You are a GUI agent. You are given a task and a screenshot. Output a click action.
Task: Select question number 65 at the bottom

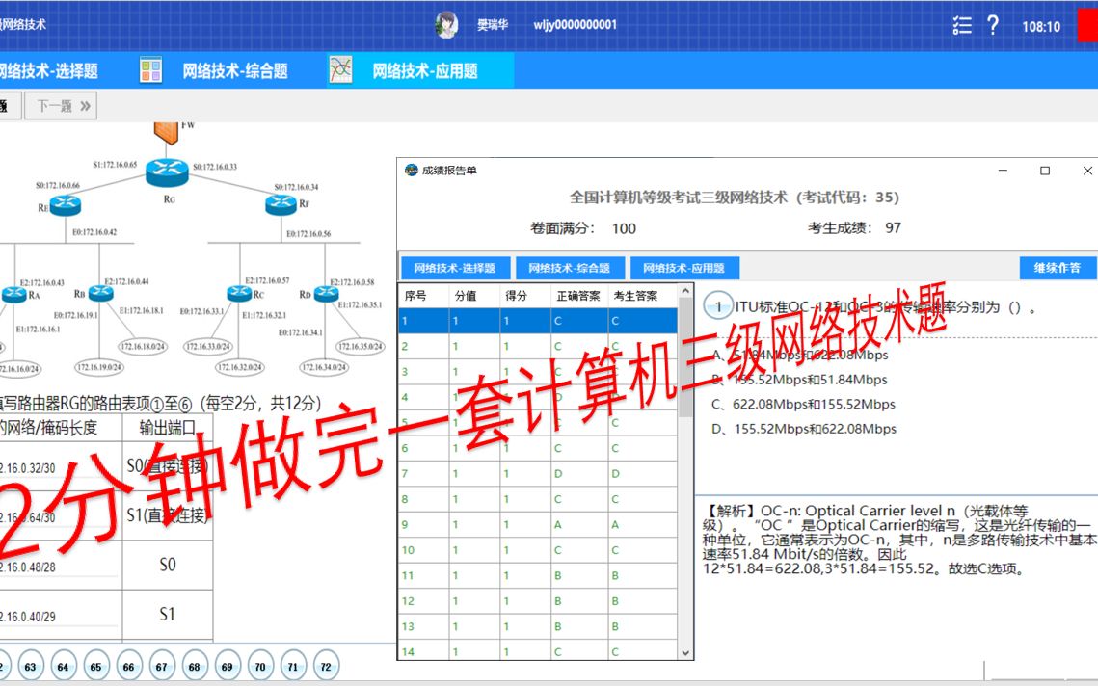point(95,666)
